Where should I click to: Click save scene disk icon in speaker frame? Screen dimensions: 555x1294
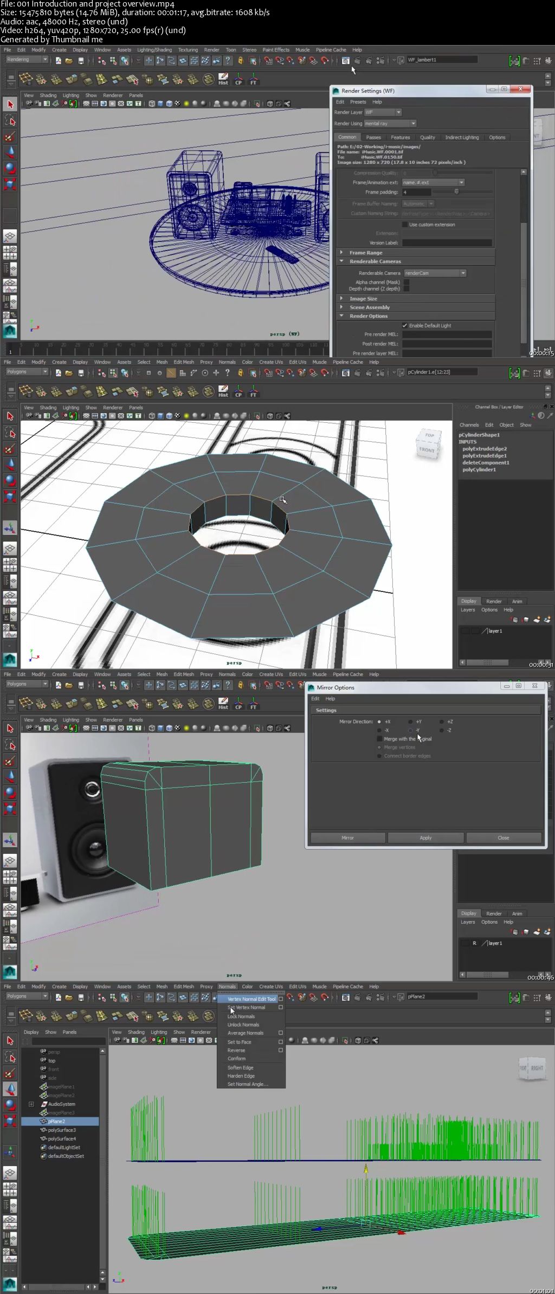click(81, 685)
